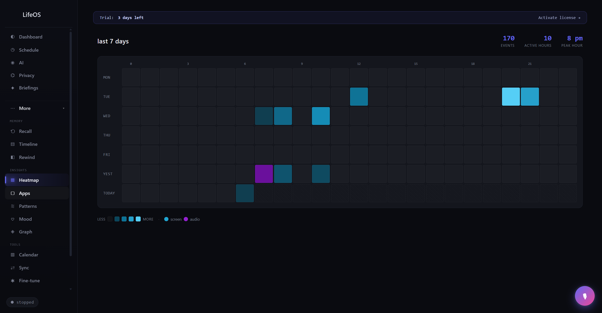Select YEST 8 o'clock heatmap cell
The width and height of the screenshot is (602, 313).
pyautogui.click(x=283, y=174)
